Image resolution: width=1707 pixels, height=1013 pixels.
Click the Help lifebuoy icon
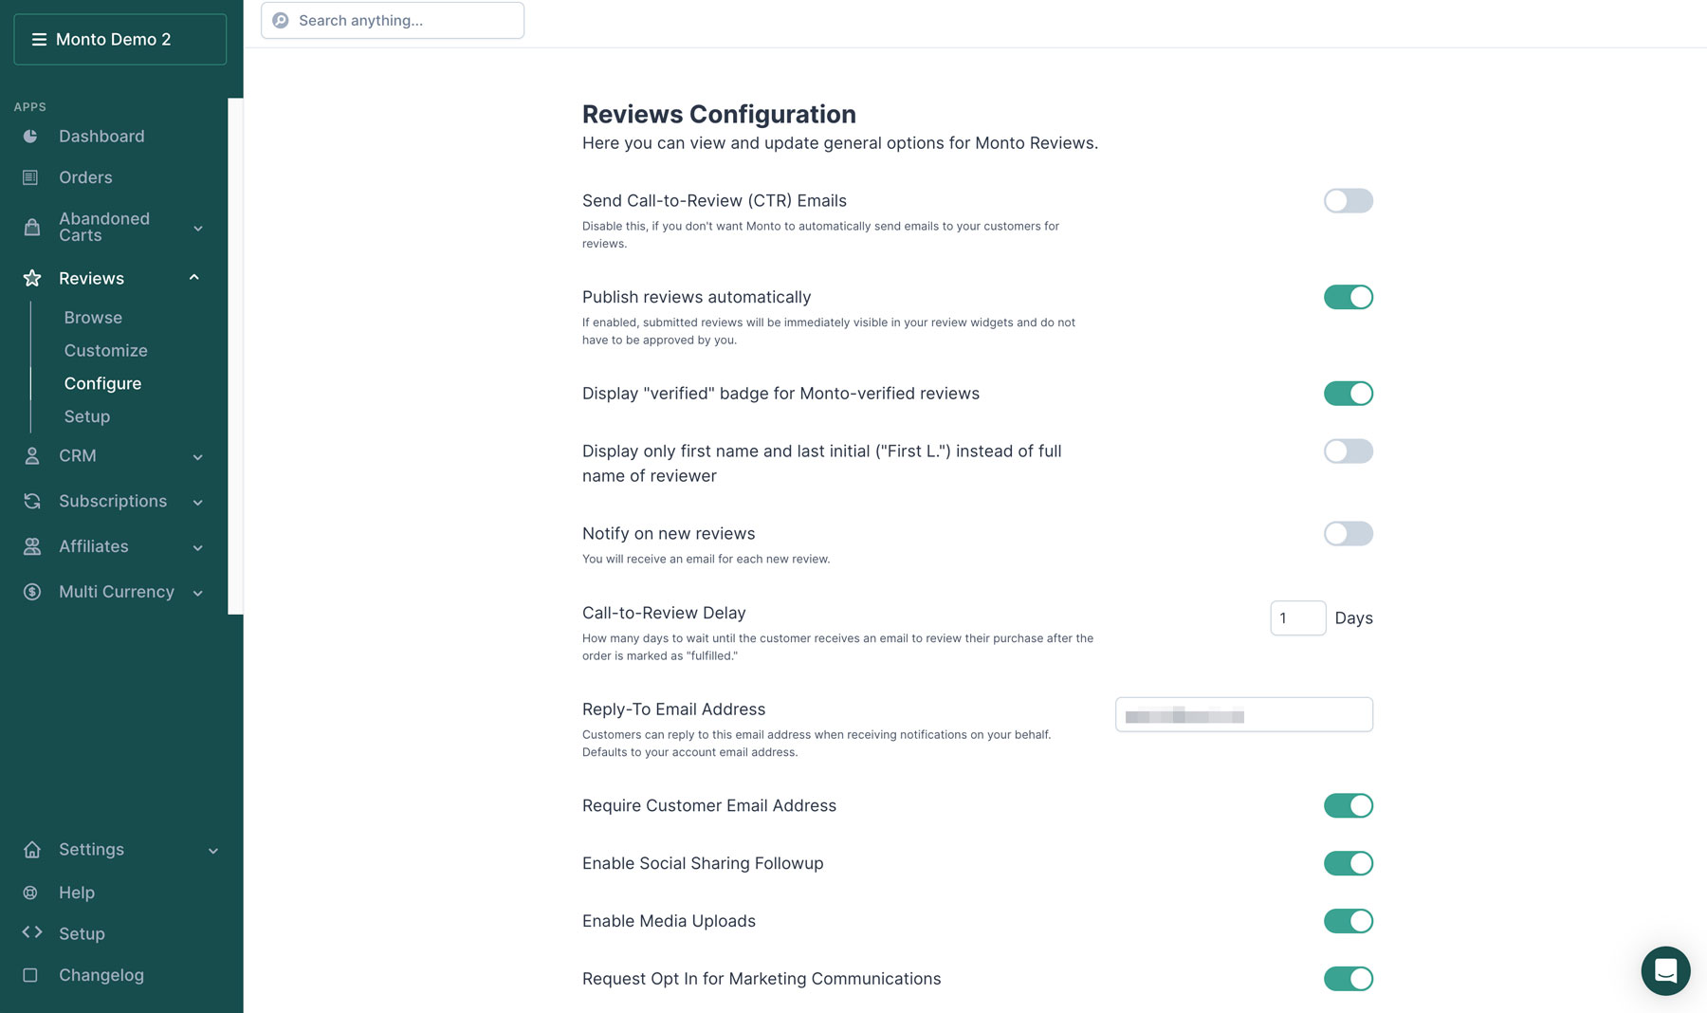30,893
